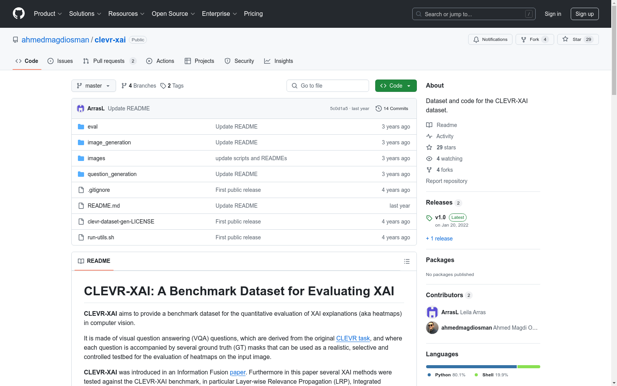Click ahmedmagdiosman avatar in Contributors
Image resolution: width=617 pixels, height=386 pixels.
click(432, 328)
